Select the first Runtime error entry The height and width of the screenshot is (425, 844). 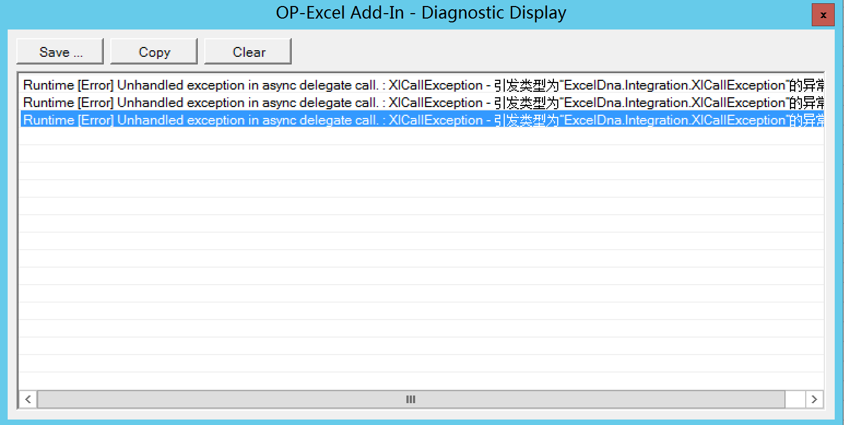click(x=219, y=85)
